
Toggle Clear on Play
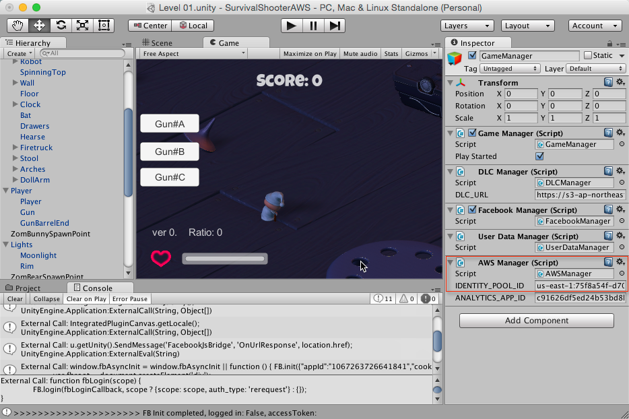pos(86,298)
